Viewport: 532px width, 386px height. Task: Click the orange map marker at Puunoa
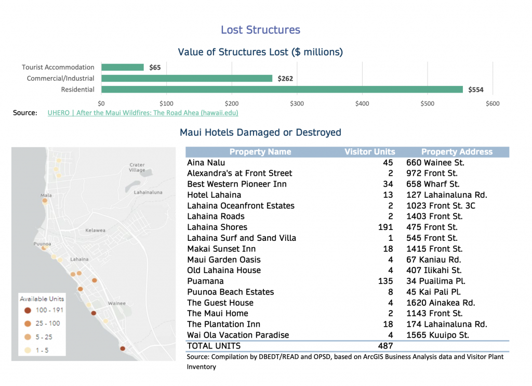[44, 248]
